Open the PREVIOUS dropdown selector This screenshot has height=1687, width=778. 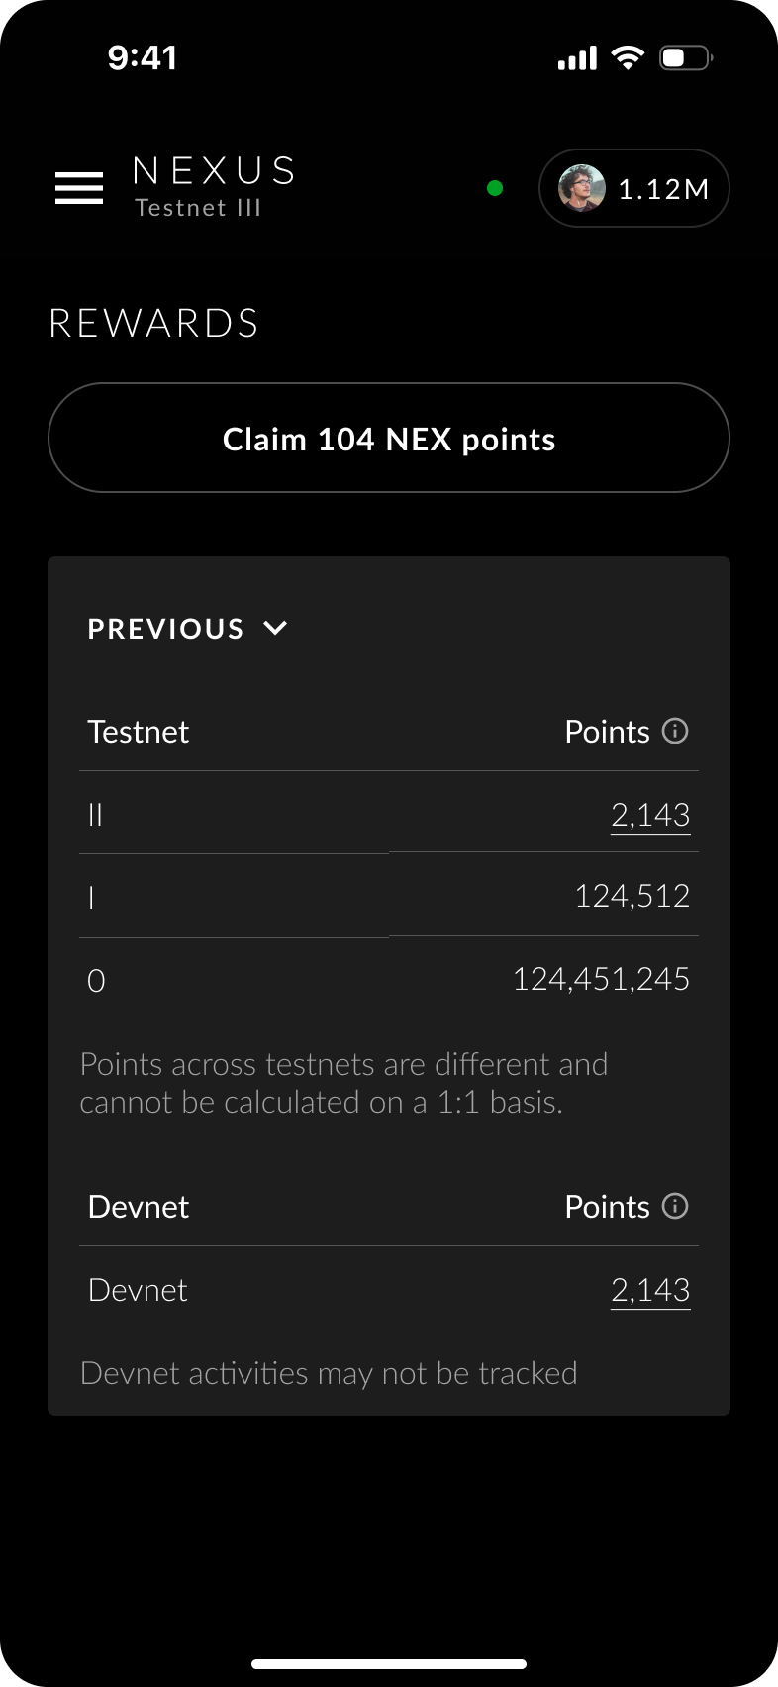[188, 628]
